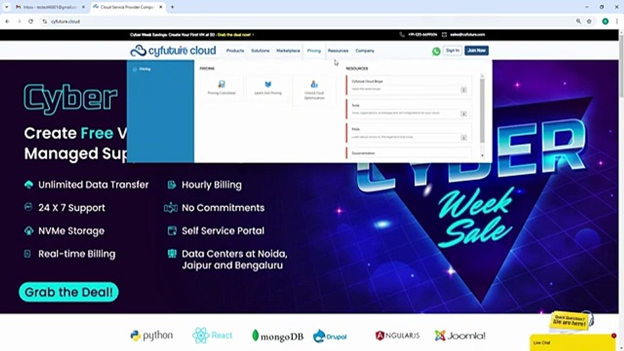
Task: Open the Cyfuture Cloud Blogs resource
Action: coord(409,85)
